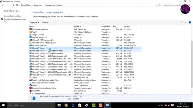The width and height of the screenshot is (193, 108).
Task: Click the Microsoft Office Enterprise 2007 icon
Action: click(30, 43)
